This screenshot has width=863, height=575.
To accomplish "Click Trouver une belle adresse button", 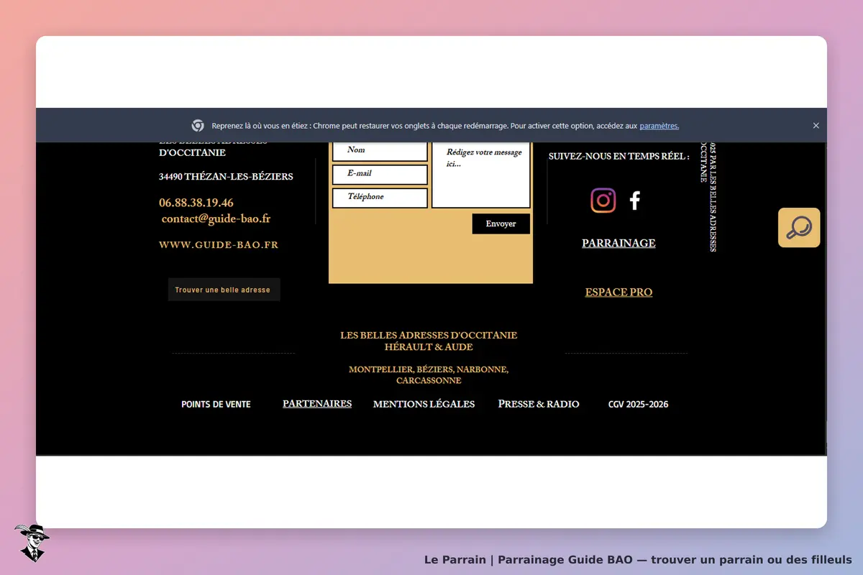I will point(224,290).
